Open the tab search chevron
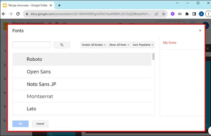 (x=177, y=3)
